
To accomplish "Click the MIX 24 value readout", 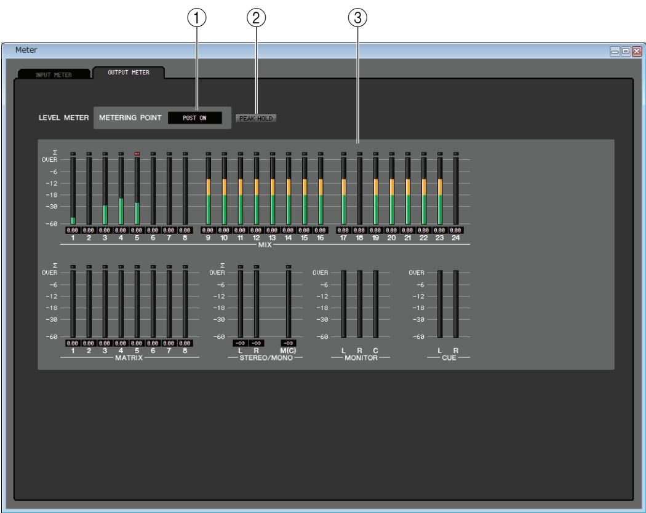I will point(456,230).
